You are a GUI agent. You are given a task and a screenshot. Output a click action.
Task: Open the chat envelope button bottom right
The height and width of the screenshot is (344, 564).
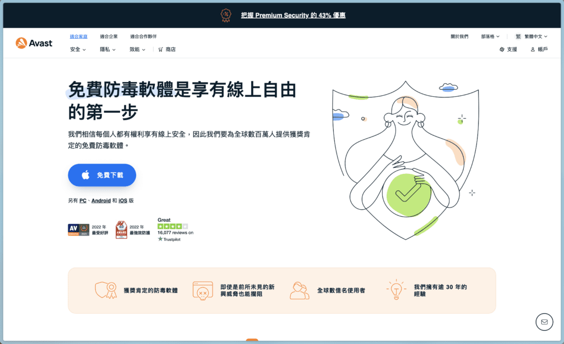[x=544, y=322]
